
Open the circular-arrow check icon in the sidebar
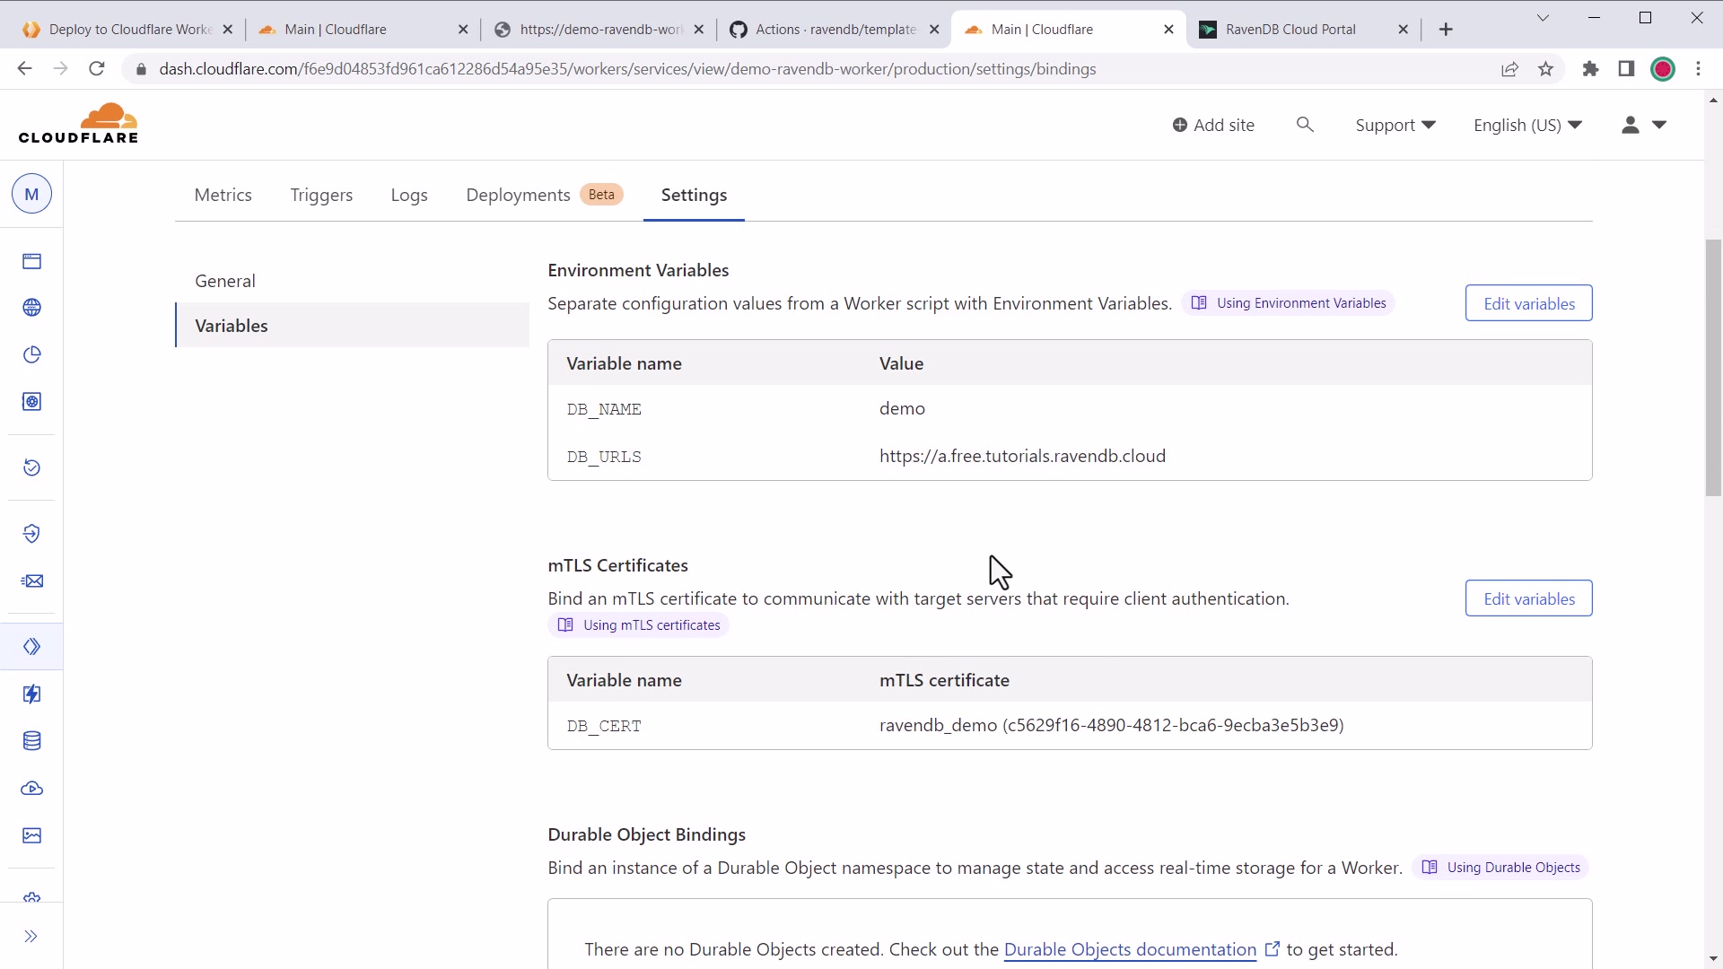tap(31, 467)
